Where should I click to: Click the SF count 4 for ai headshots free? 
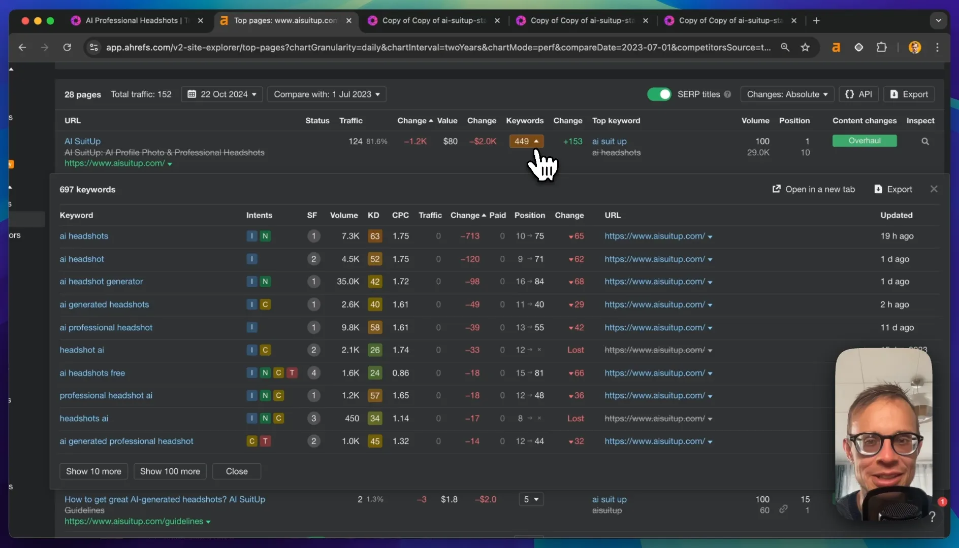coord(313,373)
